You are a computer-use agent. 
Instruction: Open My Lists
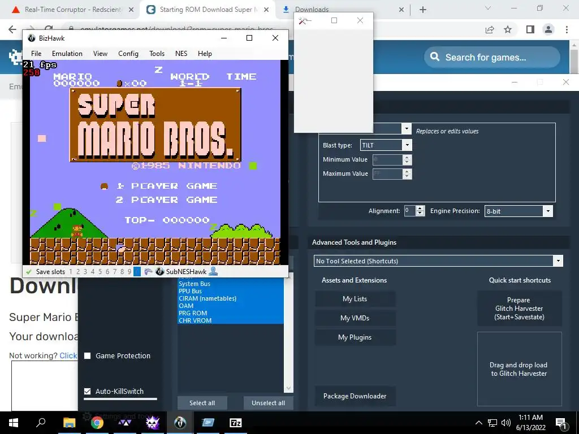(355, 299)
